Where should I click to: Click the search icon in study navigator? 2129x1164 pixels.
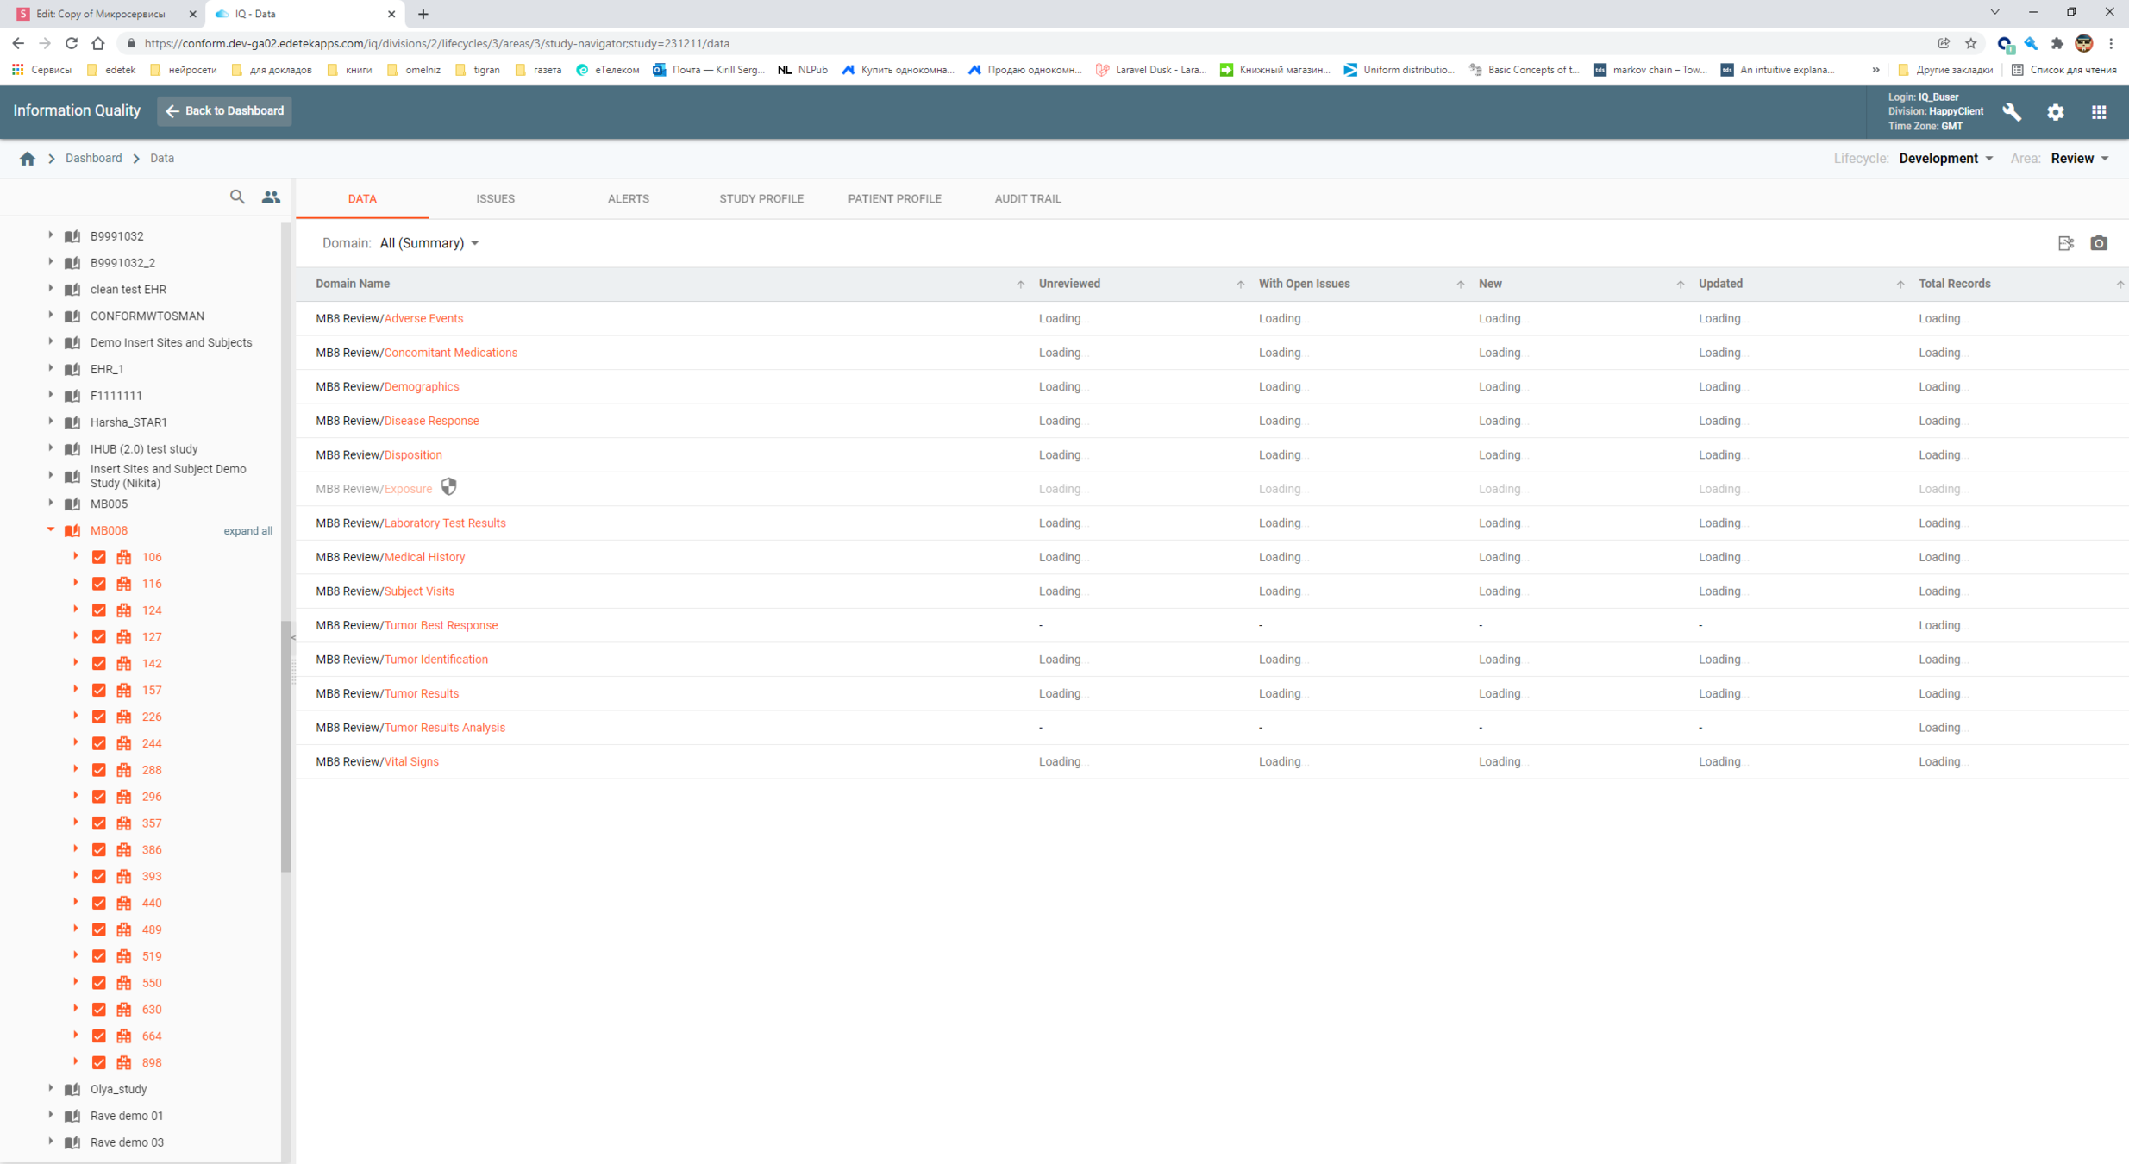tap(237, 197)
